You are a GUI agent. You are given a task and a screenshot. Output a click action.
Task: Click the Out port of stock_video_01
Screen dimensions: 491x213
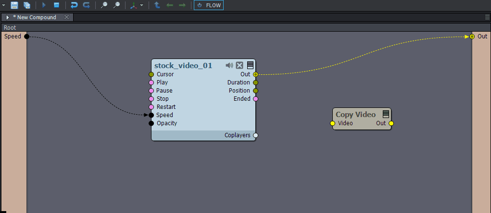[255, 74]
